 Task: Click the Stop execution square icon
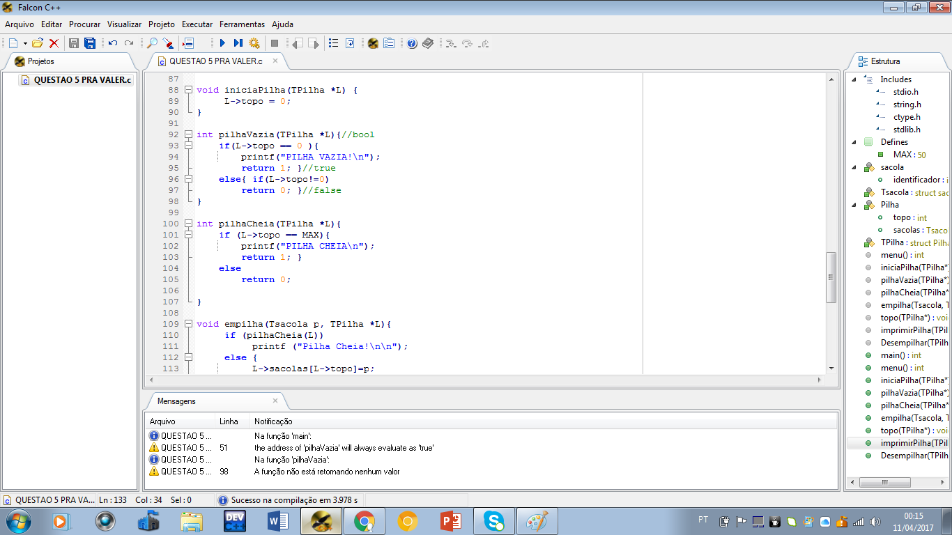(275, 43)
